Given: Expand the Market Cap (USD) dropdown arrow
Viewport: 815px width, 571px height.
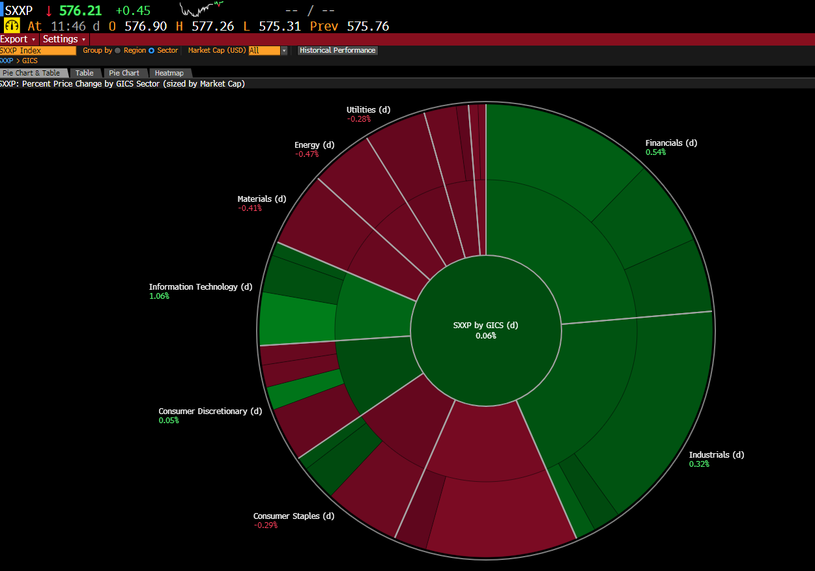Looking at the screenshot, I should [284, 50].
